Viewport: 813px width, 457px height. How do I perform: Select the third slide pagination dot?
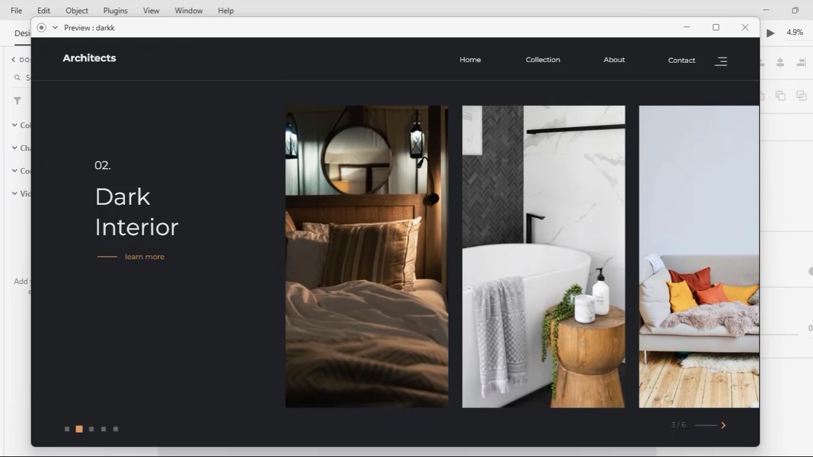[x=91, y=429]
